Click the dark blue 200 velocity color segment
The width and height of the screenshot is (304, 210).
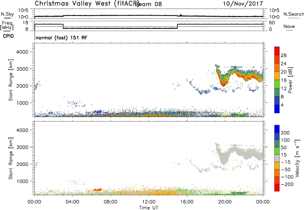tap(277, 129)
